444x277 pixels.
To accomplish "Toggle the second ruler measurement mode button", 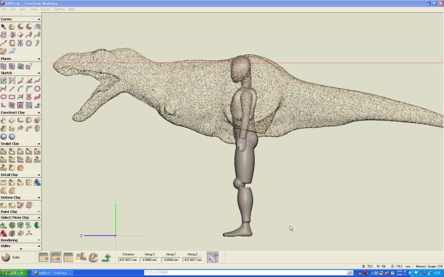I will [56, 257].
